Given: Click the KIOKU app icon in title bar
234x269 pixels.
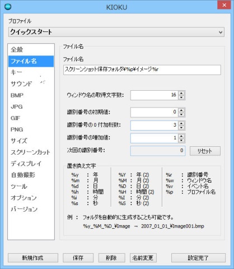Looking at the screenshot, I should pyautogui.click(x=8, y=7).
